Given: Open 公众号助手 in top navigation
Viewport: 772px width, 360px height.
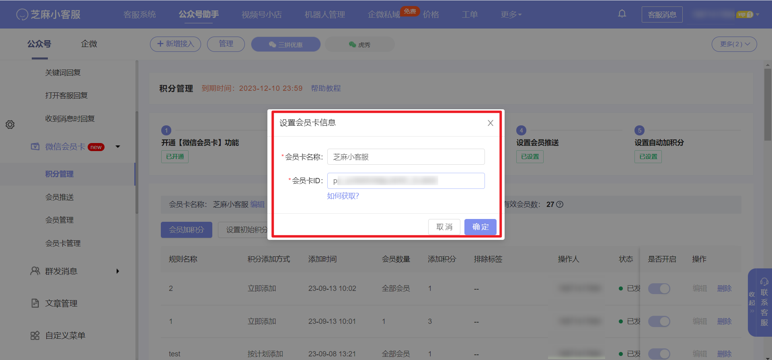Looking at the screenshot, I should pyautogui.click(x=199, y=14).
